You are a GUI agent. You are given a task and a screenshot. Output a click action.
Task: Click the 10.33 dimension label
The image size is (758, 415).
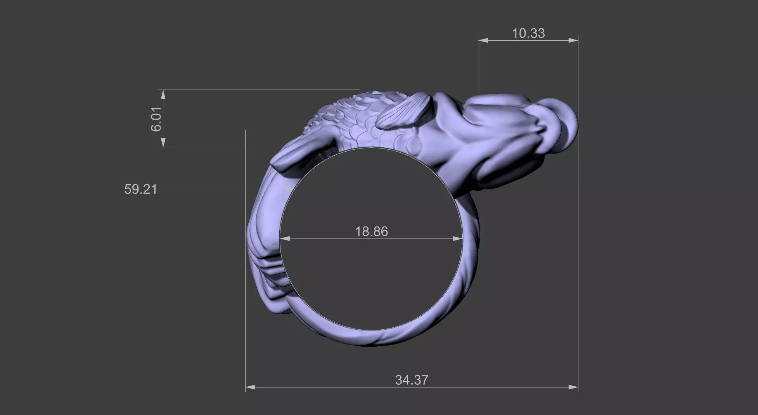(x=528, y=33)
